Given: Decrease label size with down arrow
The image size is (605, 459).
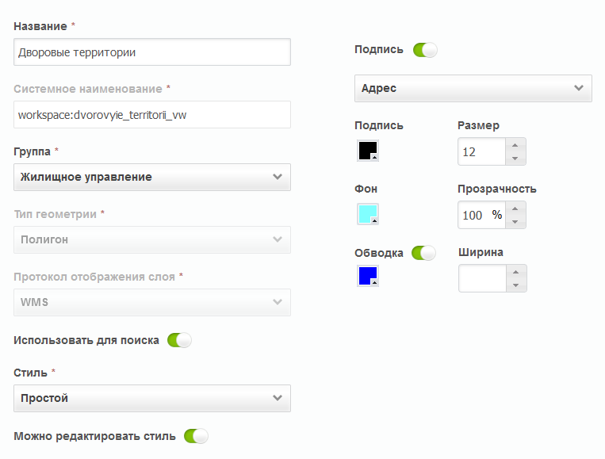Looking at the screenshot, I should point(515,158).
